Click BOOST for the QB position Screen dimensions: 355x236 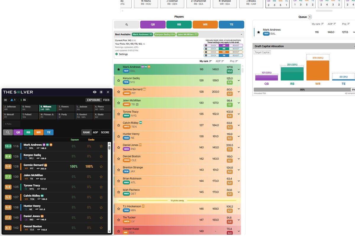pyautogui.click(x=236, y=45)
